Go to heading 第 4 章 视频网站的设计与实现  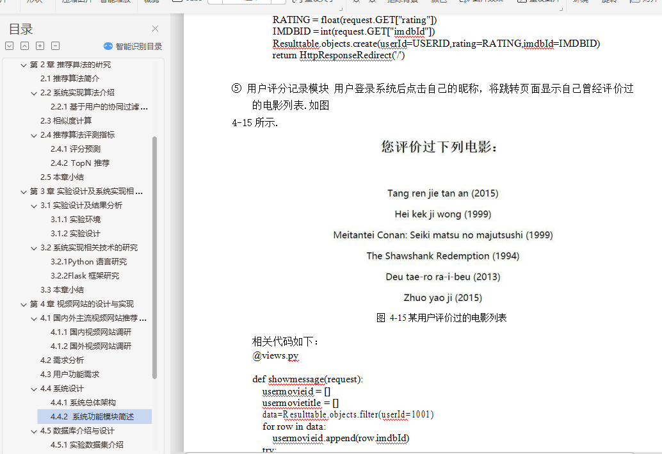click(81, 304)
